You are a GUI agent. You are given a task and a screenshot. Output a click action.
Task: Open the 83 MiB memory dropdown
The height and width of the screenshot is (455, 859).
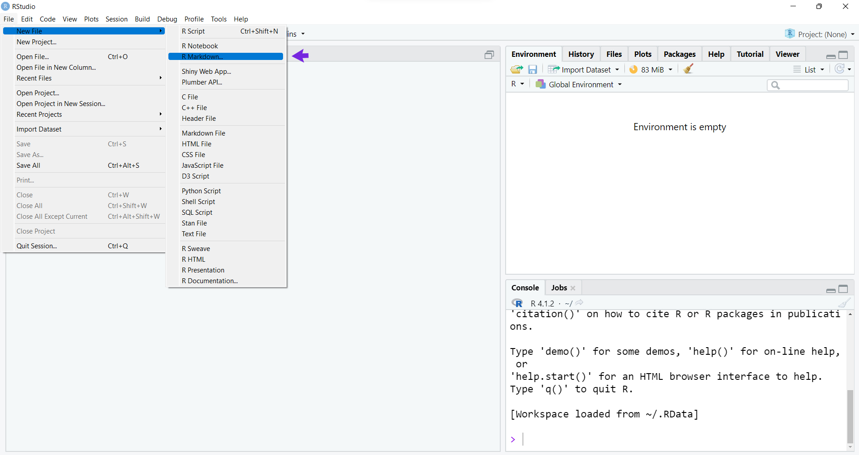tap(670, 70)
